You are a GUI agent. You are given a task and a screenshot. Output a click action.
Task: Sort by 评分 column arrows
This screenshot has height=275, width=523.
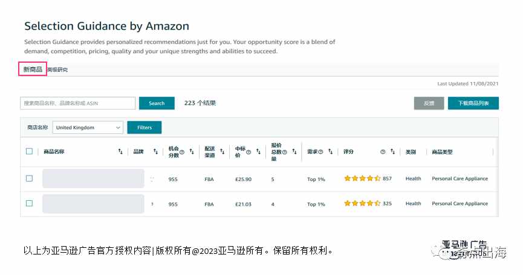click(x=392, y=151)
